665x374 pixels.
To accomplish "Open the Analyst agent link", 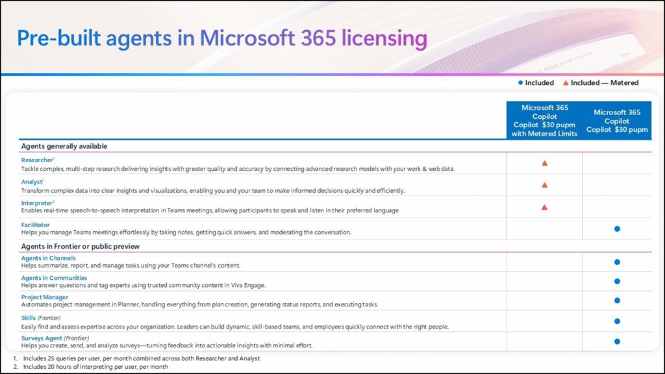I will (31, 182).
